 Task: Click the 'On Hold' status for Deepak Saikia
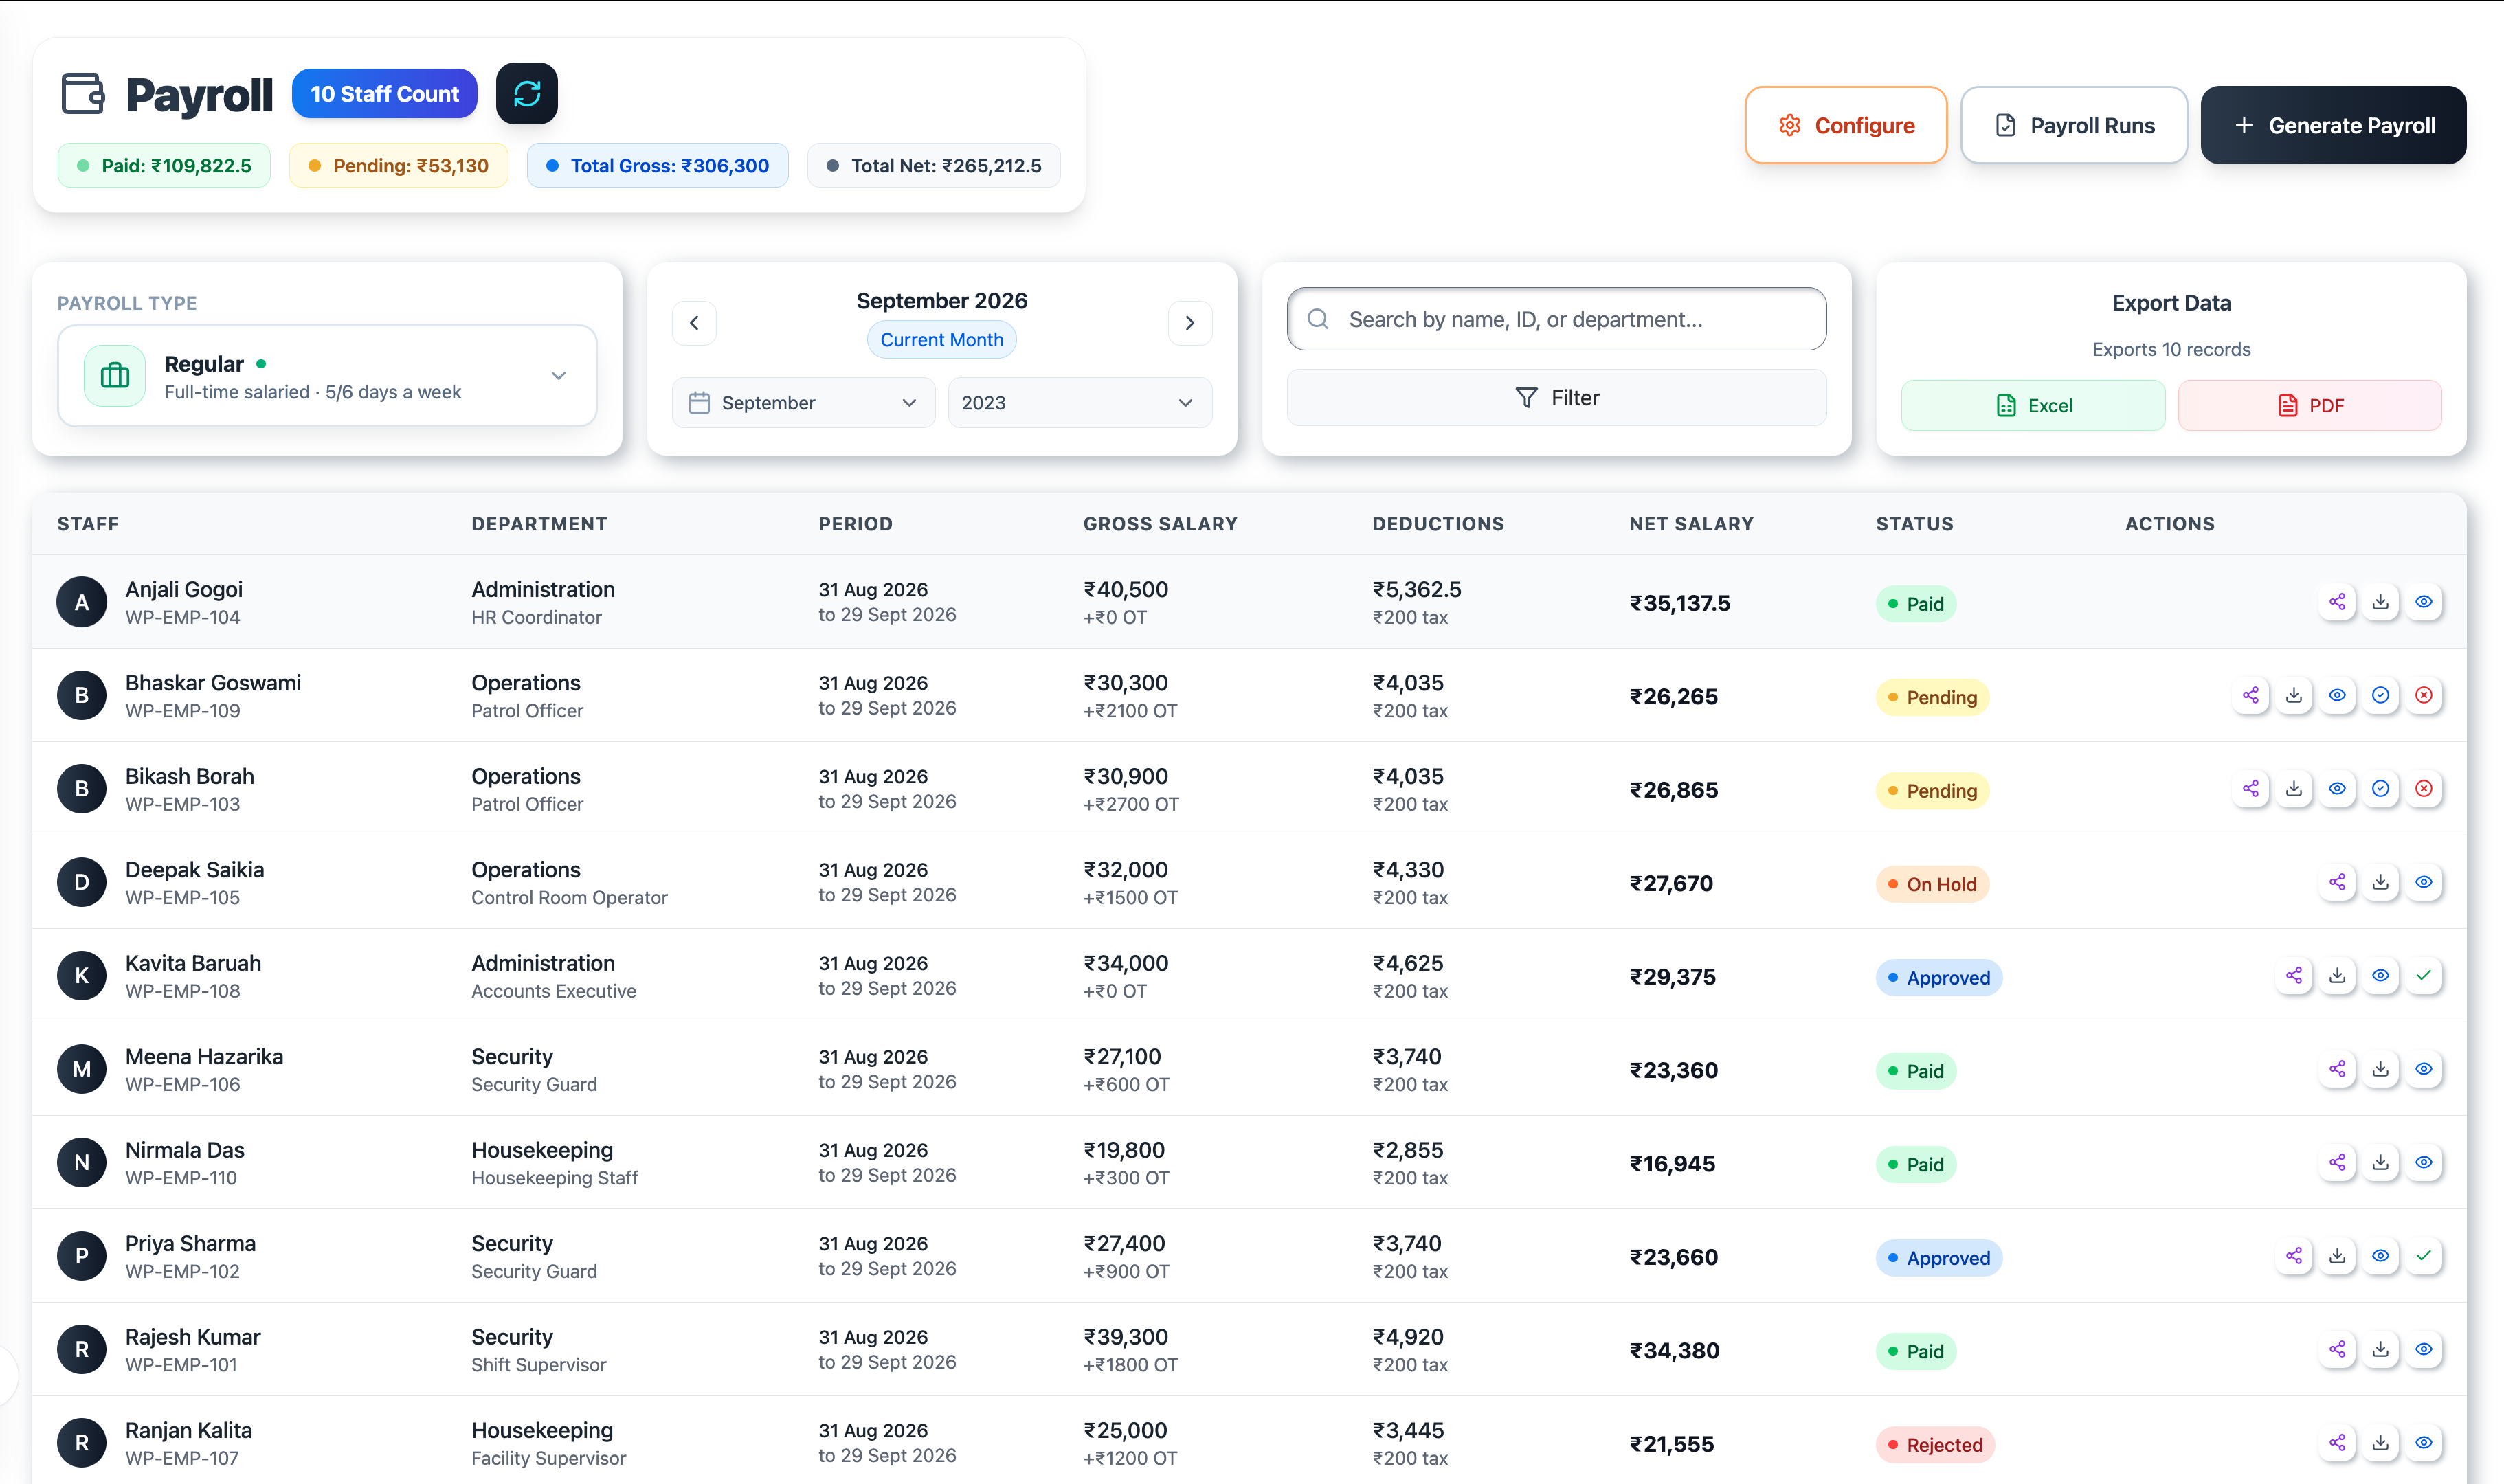[x=1932, y=884]
